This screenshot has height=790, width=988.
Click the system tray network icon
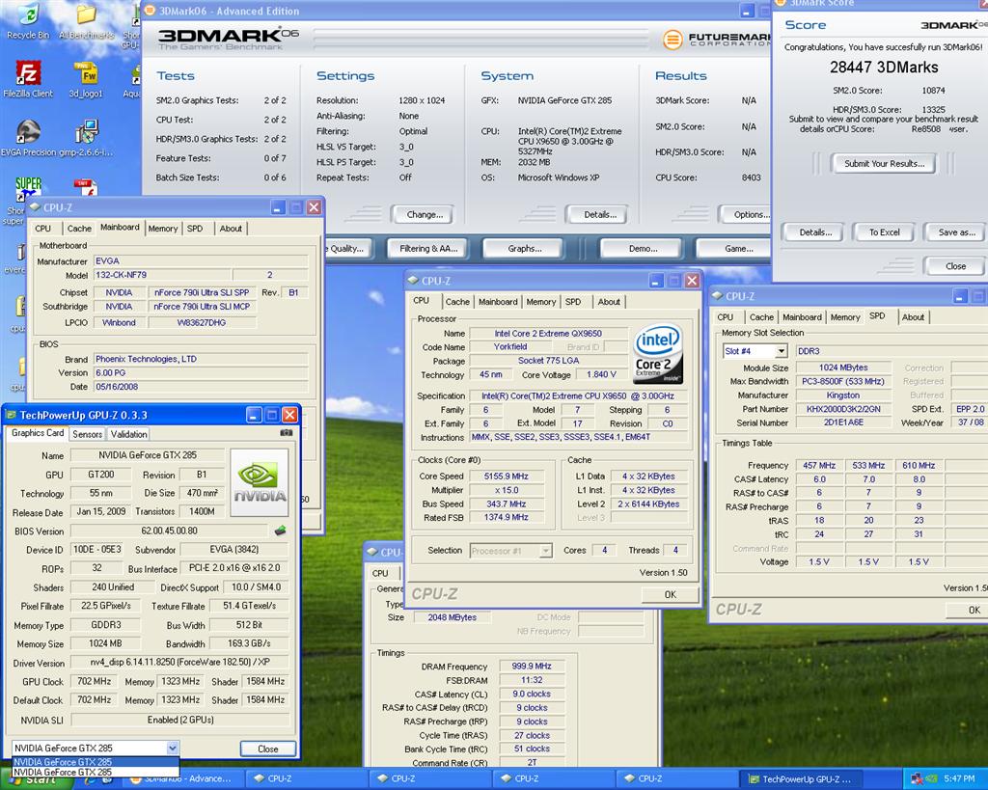coord(917,778)
